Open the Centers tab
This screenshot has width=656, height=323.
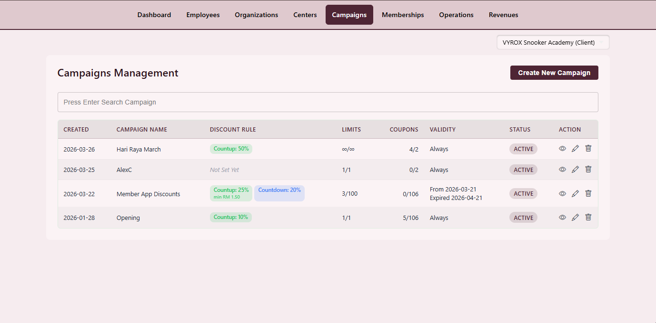pyautogui.click(x=305, y=15)
